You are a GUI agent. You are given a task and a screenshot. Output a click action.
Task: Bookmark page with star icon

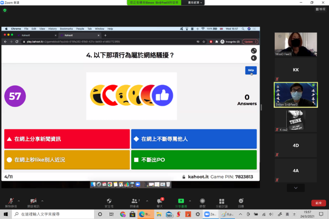[204, 42]
